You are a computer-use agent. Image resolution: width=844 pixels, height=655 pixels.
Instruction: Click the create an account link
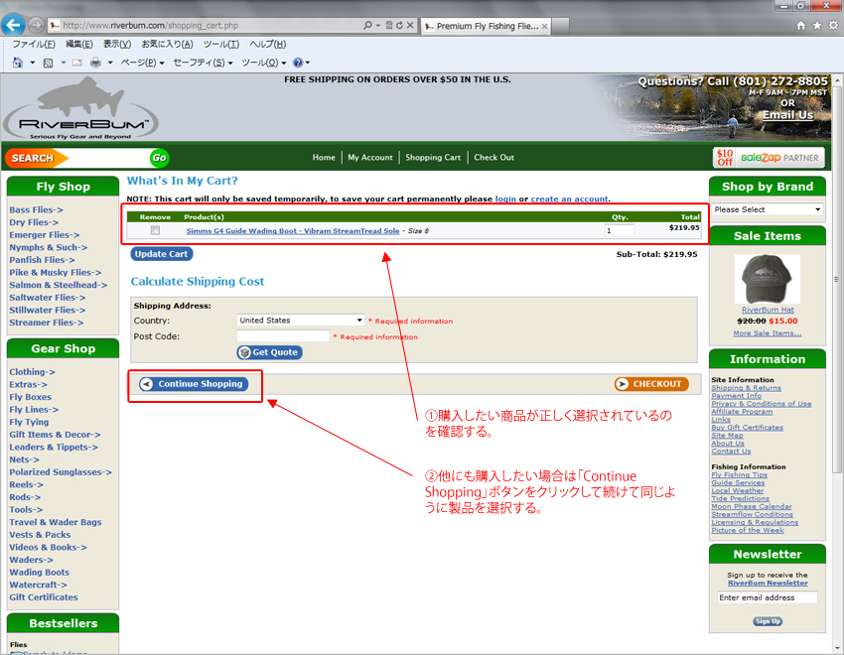(570, 198)
